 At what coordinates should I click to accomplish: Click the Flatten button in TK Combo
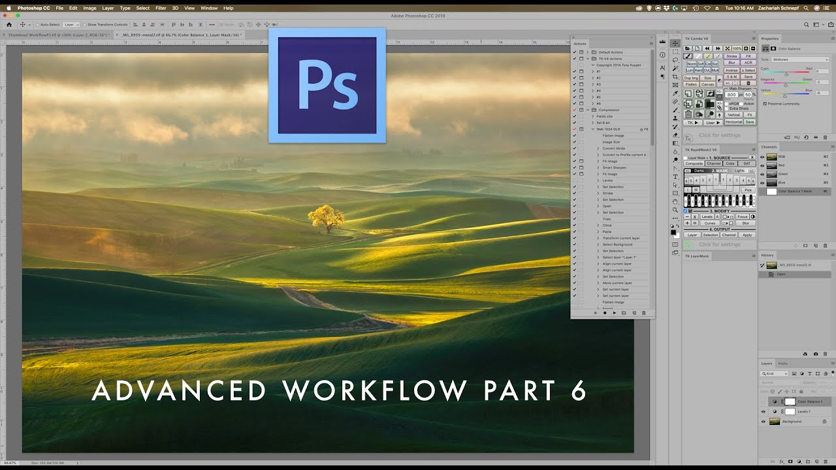(x=692, y=84)
